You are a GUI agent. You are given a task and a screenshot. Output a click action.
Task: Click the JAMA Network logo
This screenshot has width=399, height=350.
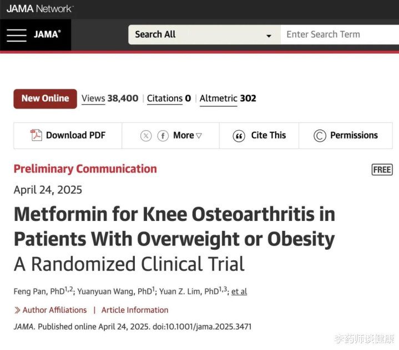click(40, 9)
